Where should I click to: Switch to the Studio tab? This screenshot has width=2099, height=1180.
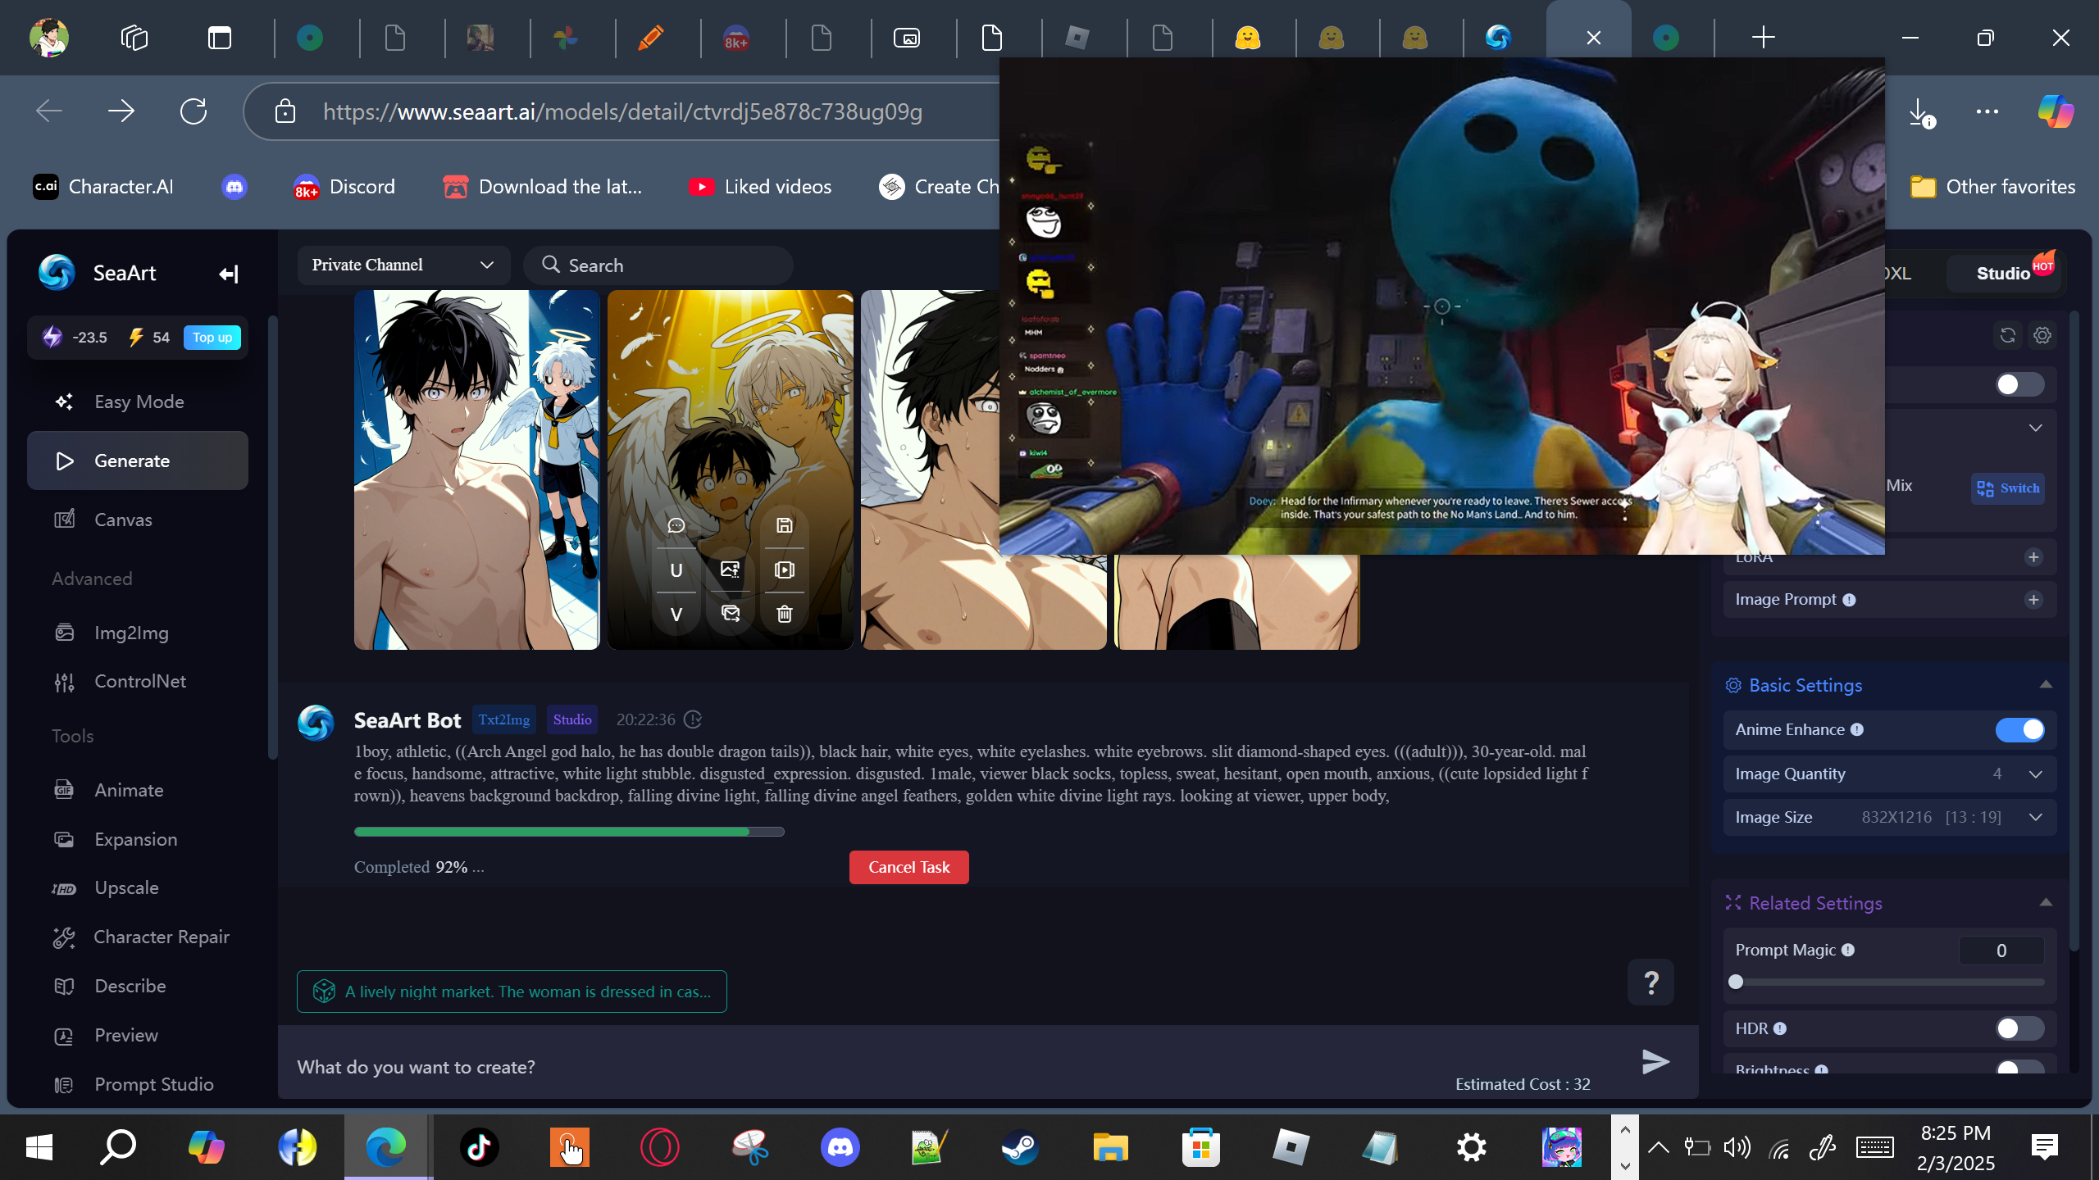click(x=2004, y=274)
